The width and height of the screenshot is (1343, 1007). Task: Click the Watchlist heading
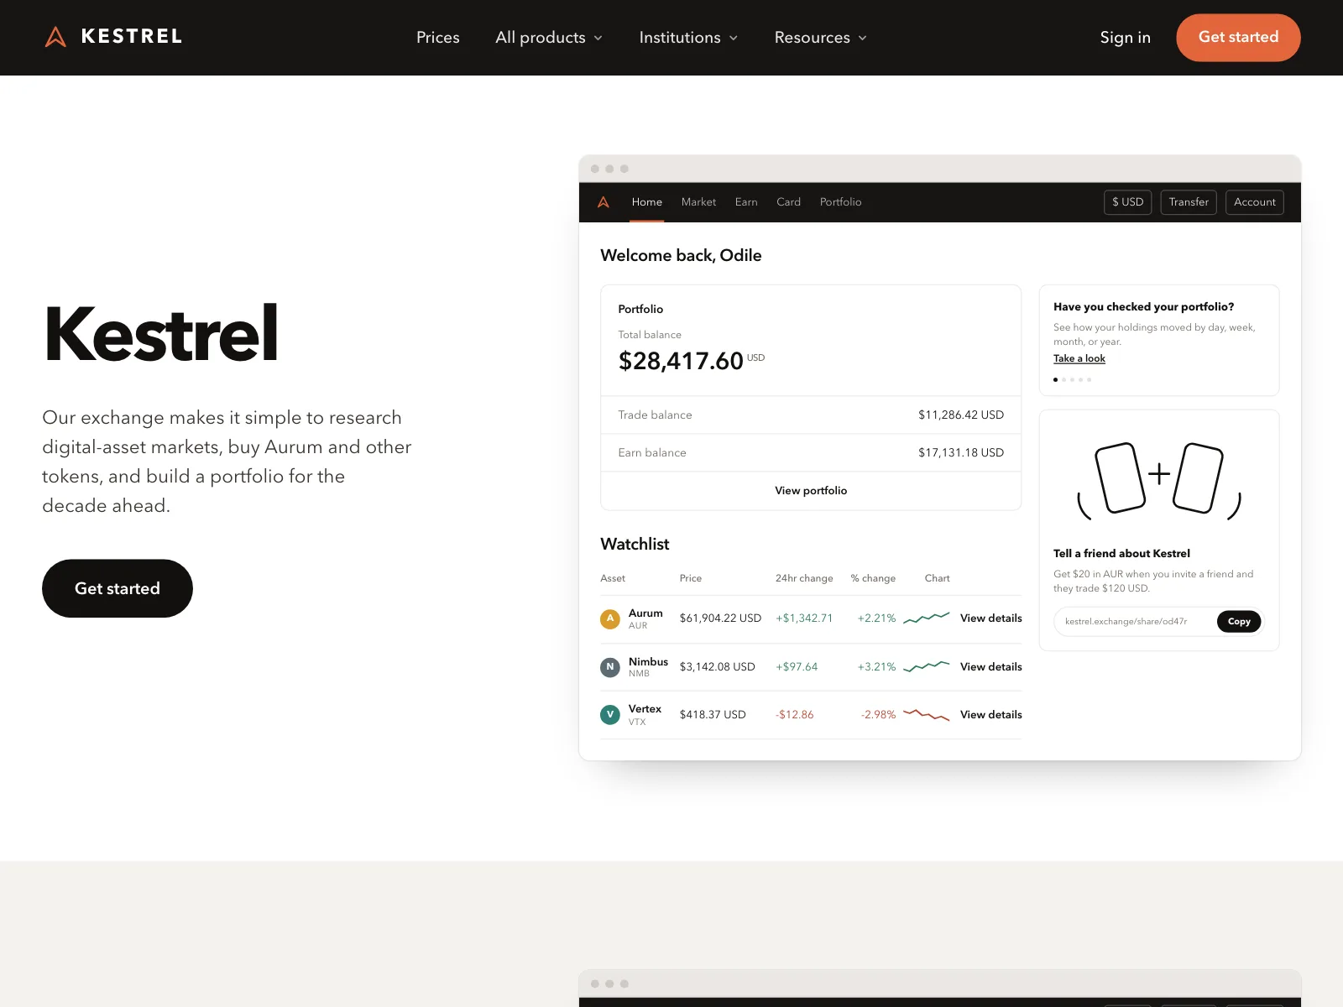(x=635, y=544)
